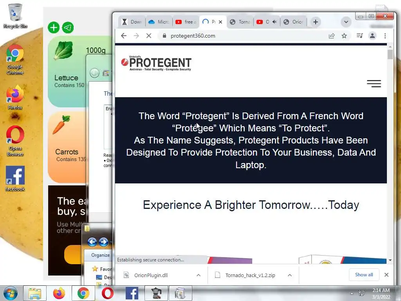Open Tornado_hack_v1.2.zip download options chevron
The width and height of the screenshot is (401, 301).
click(x=290, y=275)
